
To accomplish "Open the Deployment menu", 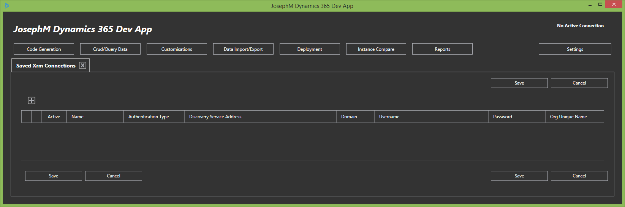I will pyautogui.click(x=310, y=49).
